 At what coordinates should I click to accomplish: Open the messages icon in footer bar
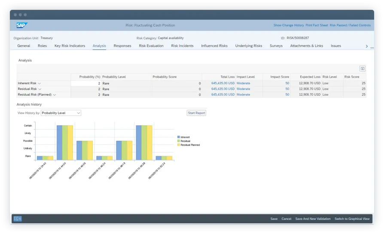coord(18,219)
